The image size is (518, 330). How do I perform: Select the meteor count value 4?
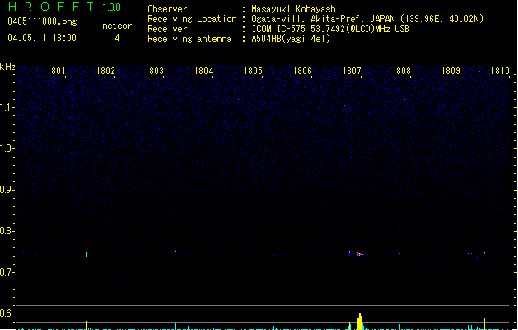point(116,38)
